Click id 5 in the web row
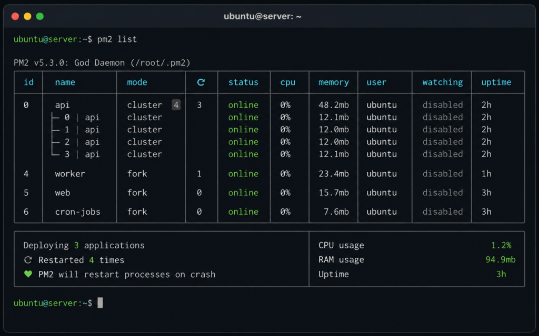The height and width of the screenshot is (336, 539). [x=26, y=193]
